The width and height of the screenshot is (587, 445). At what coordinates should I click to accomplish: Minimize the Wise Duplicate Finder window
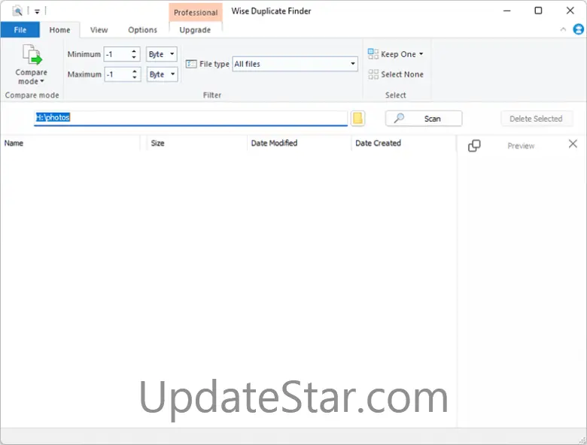point(507,11)
